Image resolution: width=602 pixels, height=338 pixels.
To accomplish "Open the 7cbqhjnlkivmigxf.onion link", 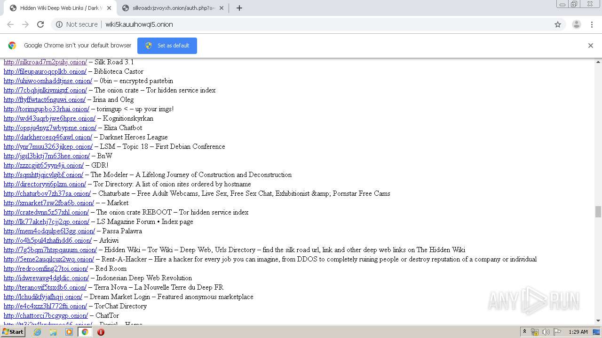I will (45, 90).
